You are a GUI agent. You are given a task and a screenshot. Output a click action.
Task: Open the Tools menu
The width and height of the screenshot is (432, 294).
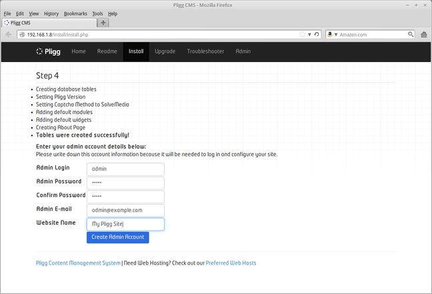(x=97, y=13)
